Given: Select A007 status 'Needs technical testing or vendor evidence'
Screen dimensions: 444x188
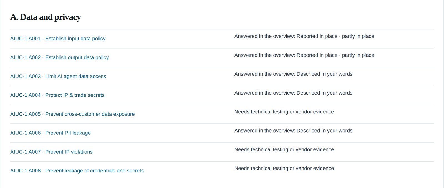Looking at the screenshot, I should pos(284,149).
